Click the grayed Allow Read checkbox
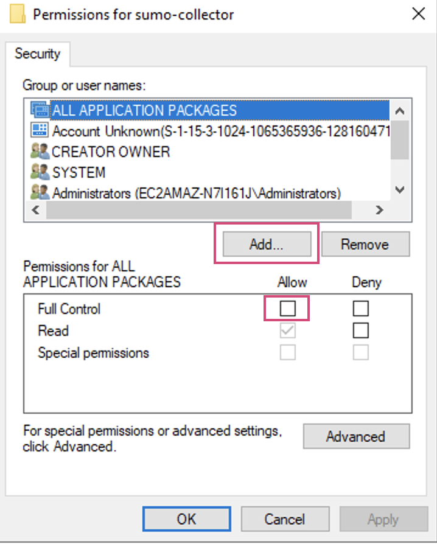The height and width of the screenshot is (544, 437). pos(287,330)
